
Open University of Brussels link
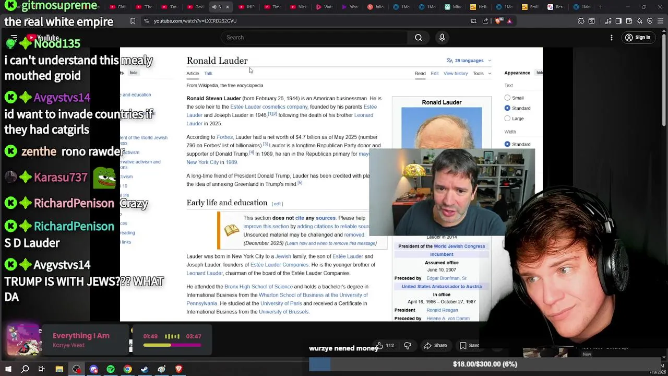pos(284,312)
